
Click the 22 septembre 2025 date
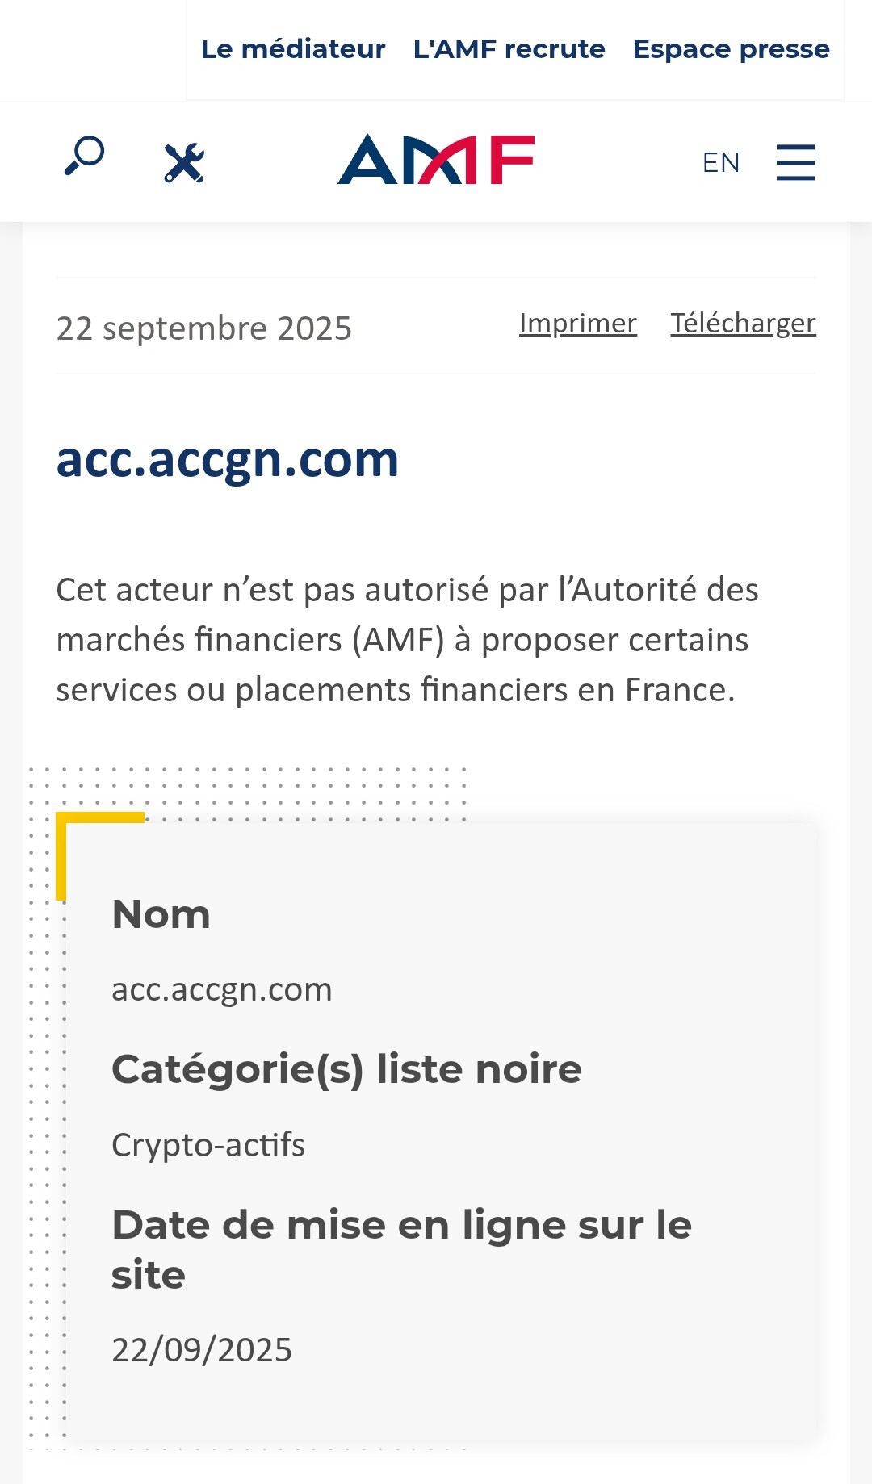coord(203,328)
